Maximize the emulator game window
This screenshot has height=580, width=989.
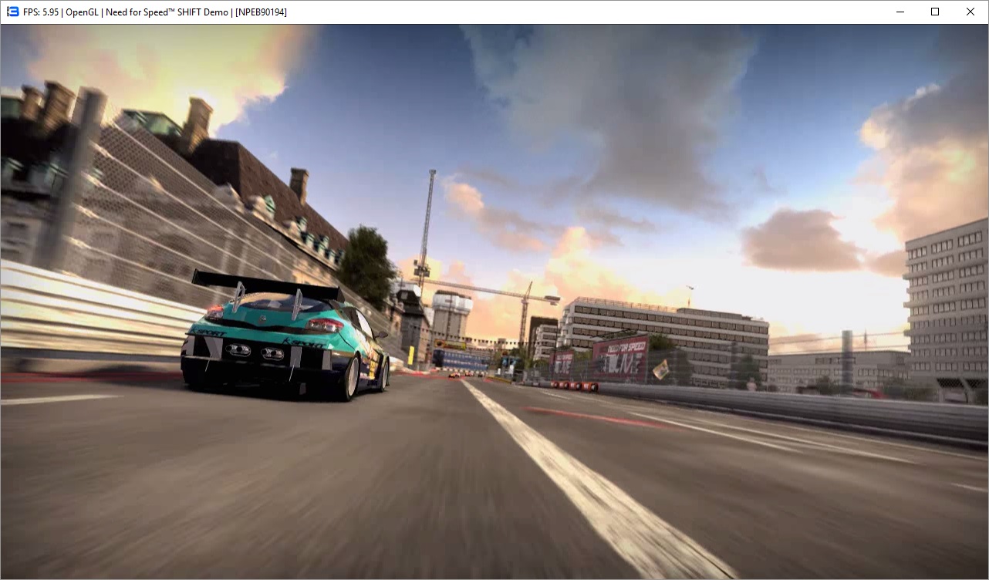935,12
